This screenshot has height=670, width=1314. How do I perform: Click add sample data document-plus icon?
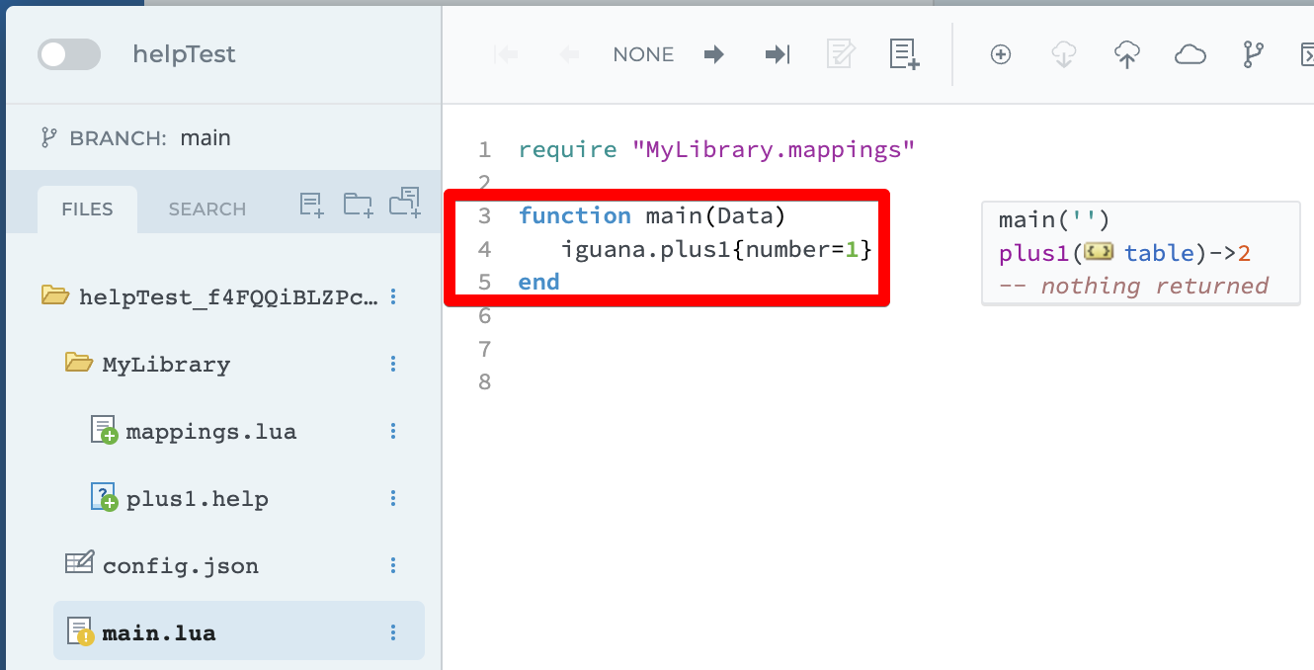(x=904, y=54)
